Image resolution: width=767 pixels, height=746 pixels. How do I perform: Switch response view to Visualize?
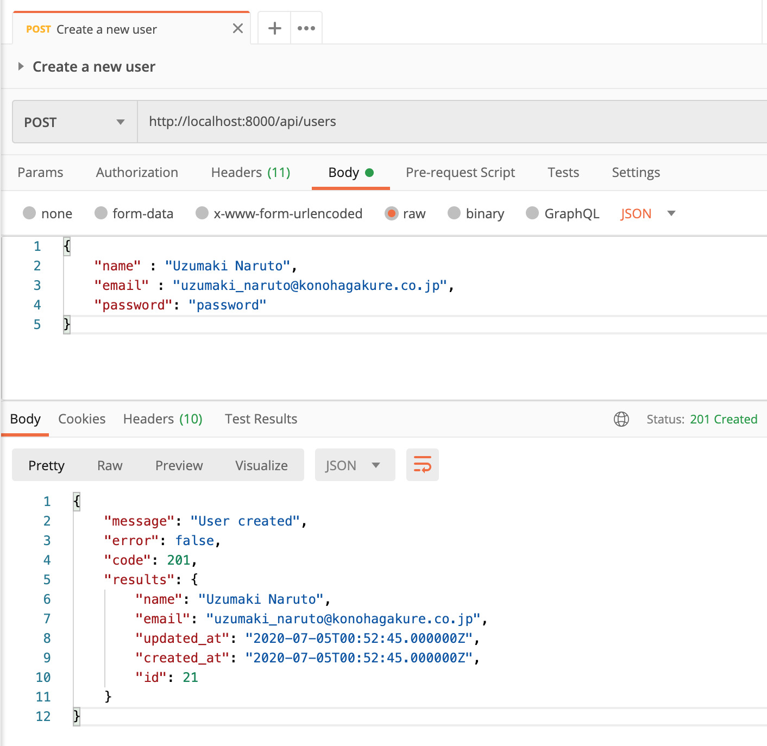pos(261,466)
